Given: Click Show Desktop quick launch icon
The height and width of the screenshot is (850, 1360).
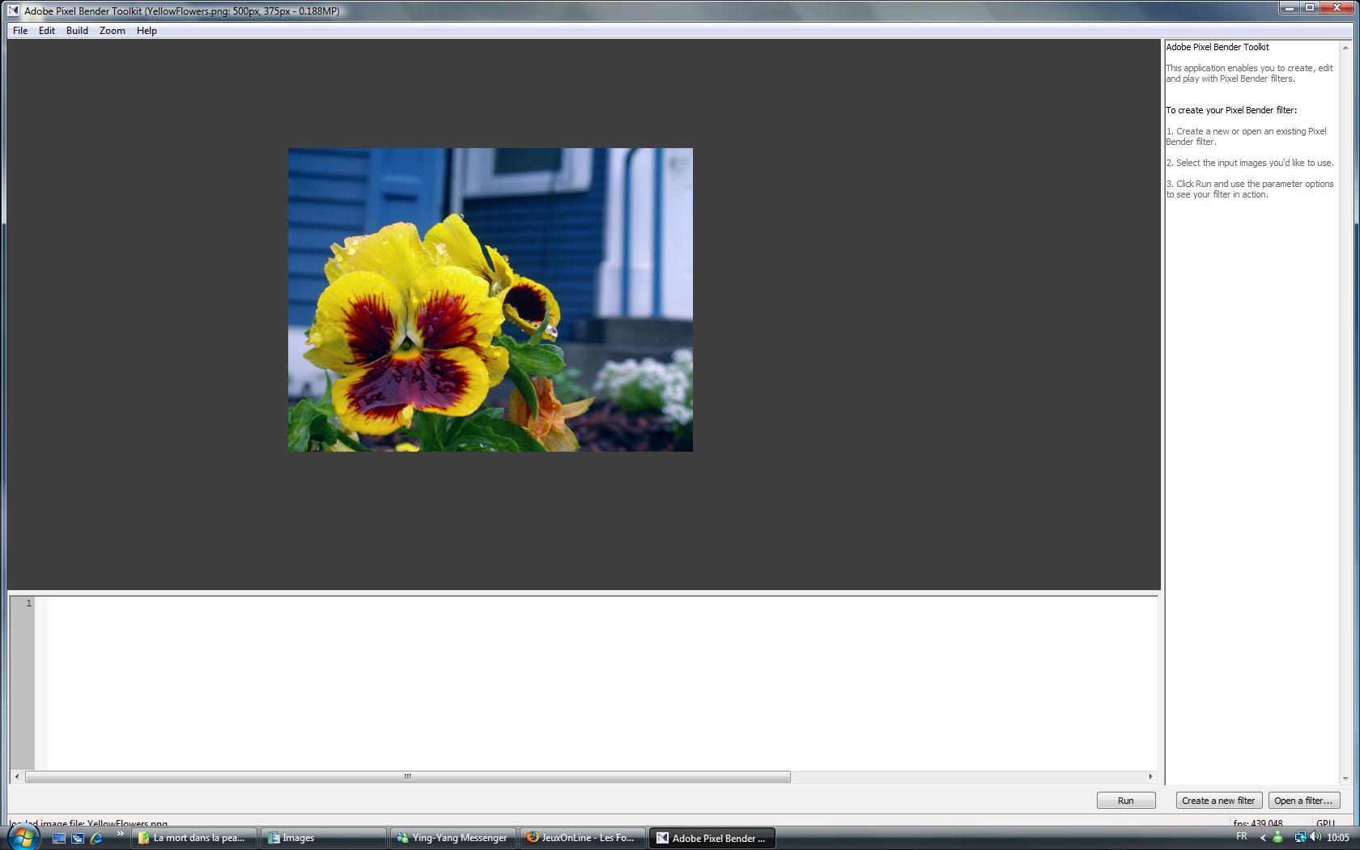Looking at the screenshot, I should [59, 838].
